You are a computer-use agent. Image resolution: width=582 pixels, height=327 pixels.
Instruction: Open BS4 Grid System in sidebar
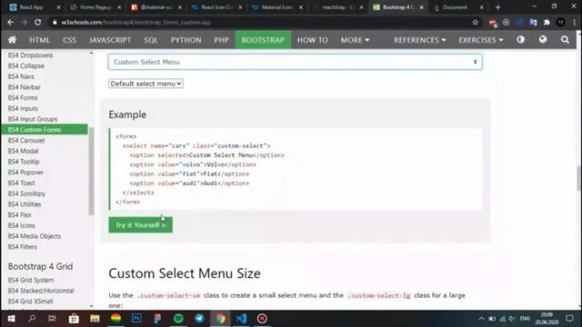tap(31, 280)
